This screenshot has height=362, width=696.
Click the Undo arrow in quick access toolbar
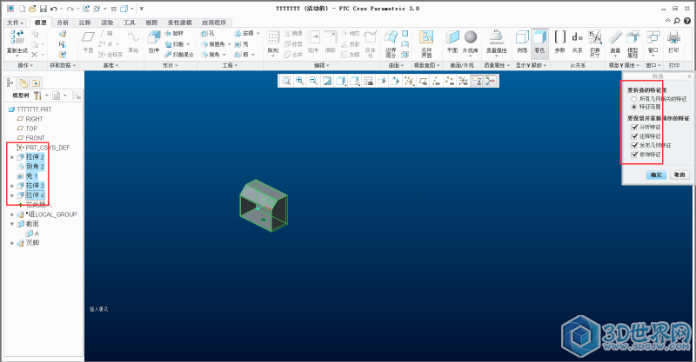[x=54, y=9]
